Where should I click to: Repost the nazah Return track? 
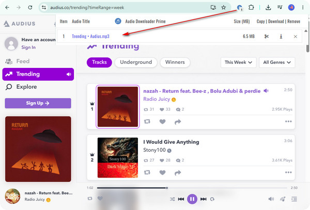tap(147, 121)
